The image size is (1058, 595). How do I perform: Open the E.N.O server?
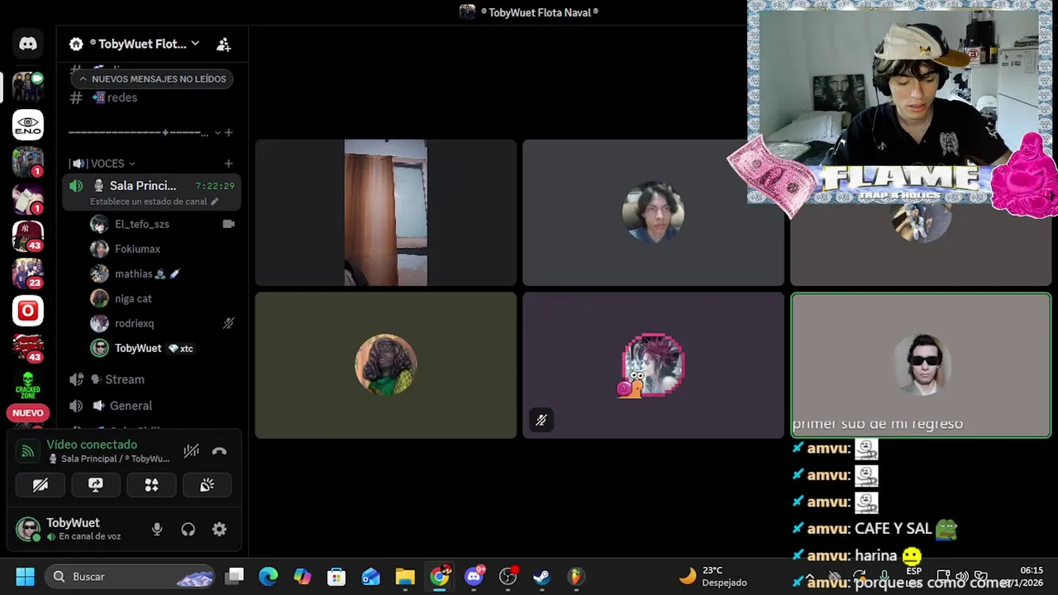(x=28, y=125)
